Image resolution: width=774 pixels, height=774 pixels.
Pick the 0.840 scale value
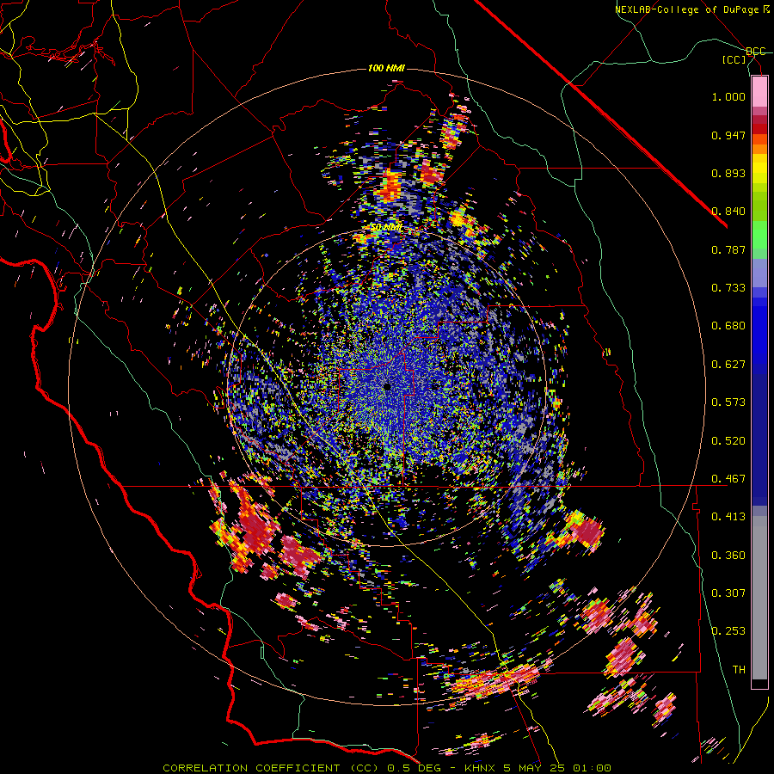pos(728,212)
